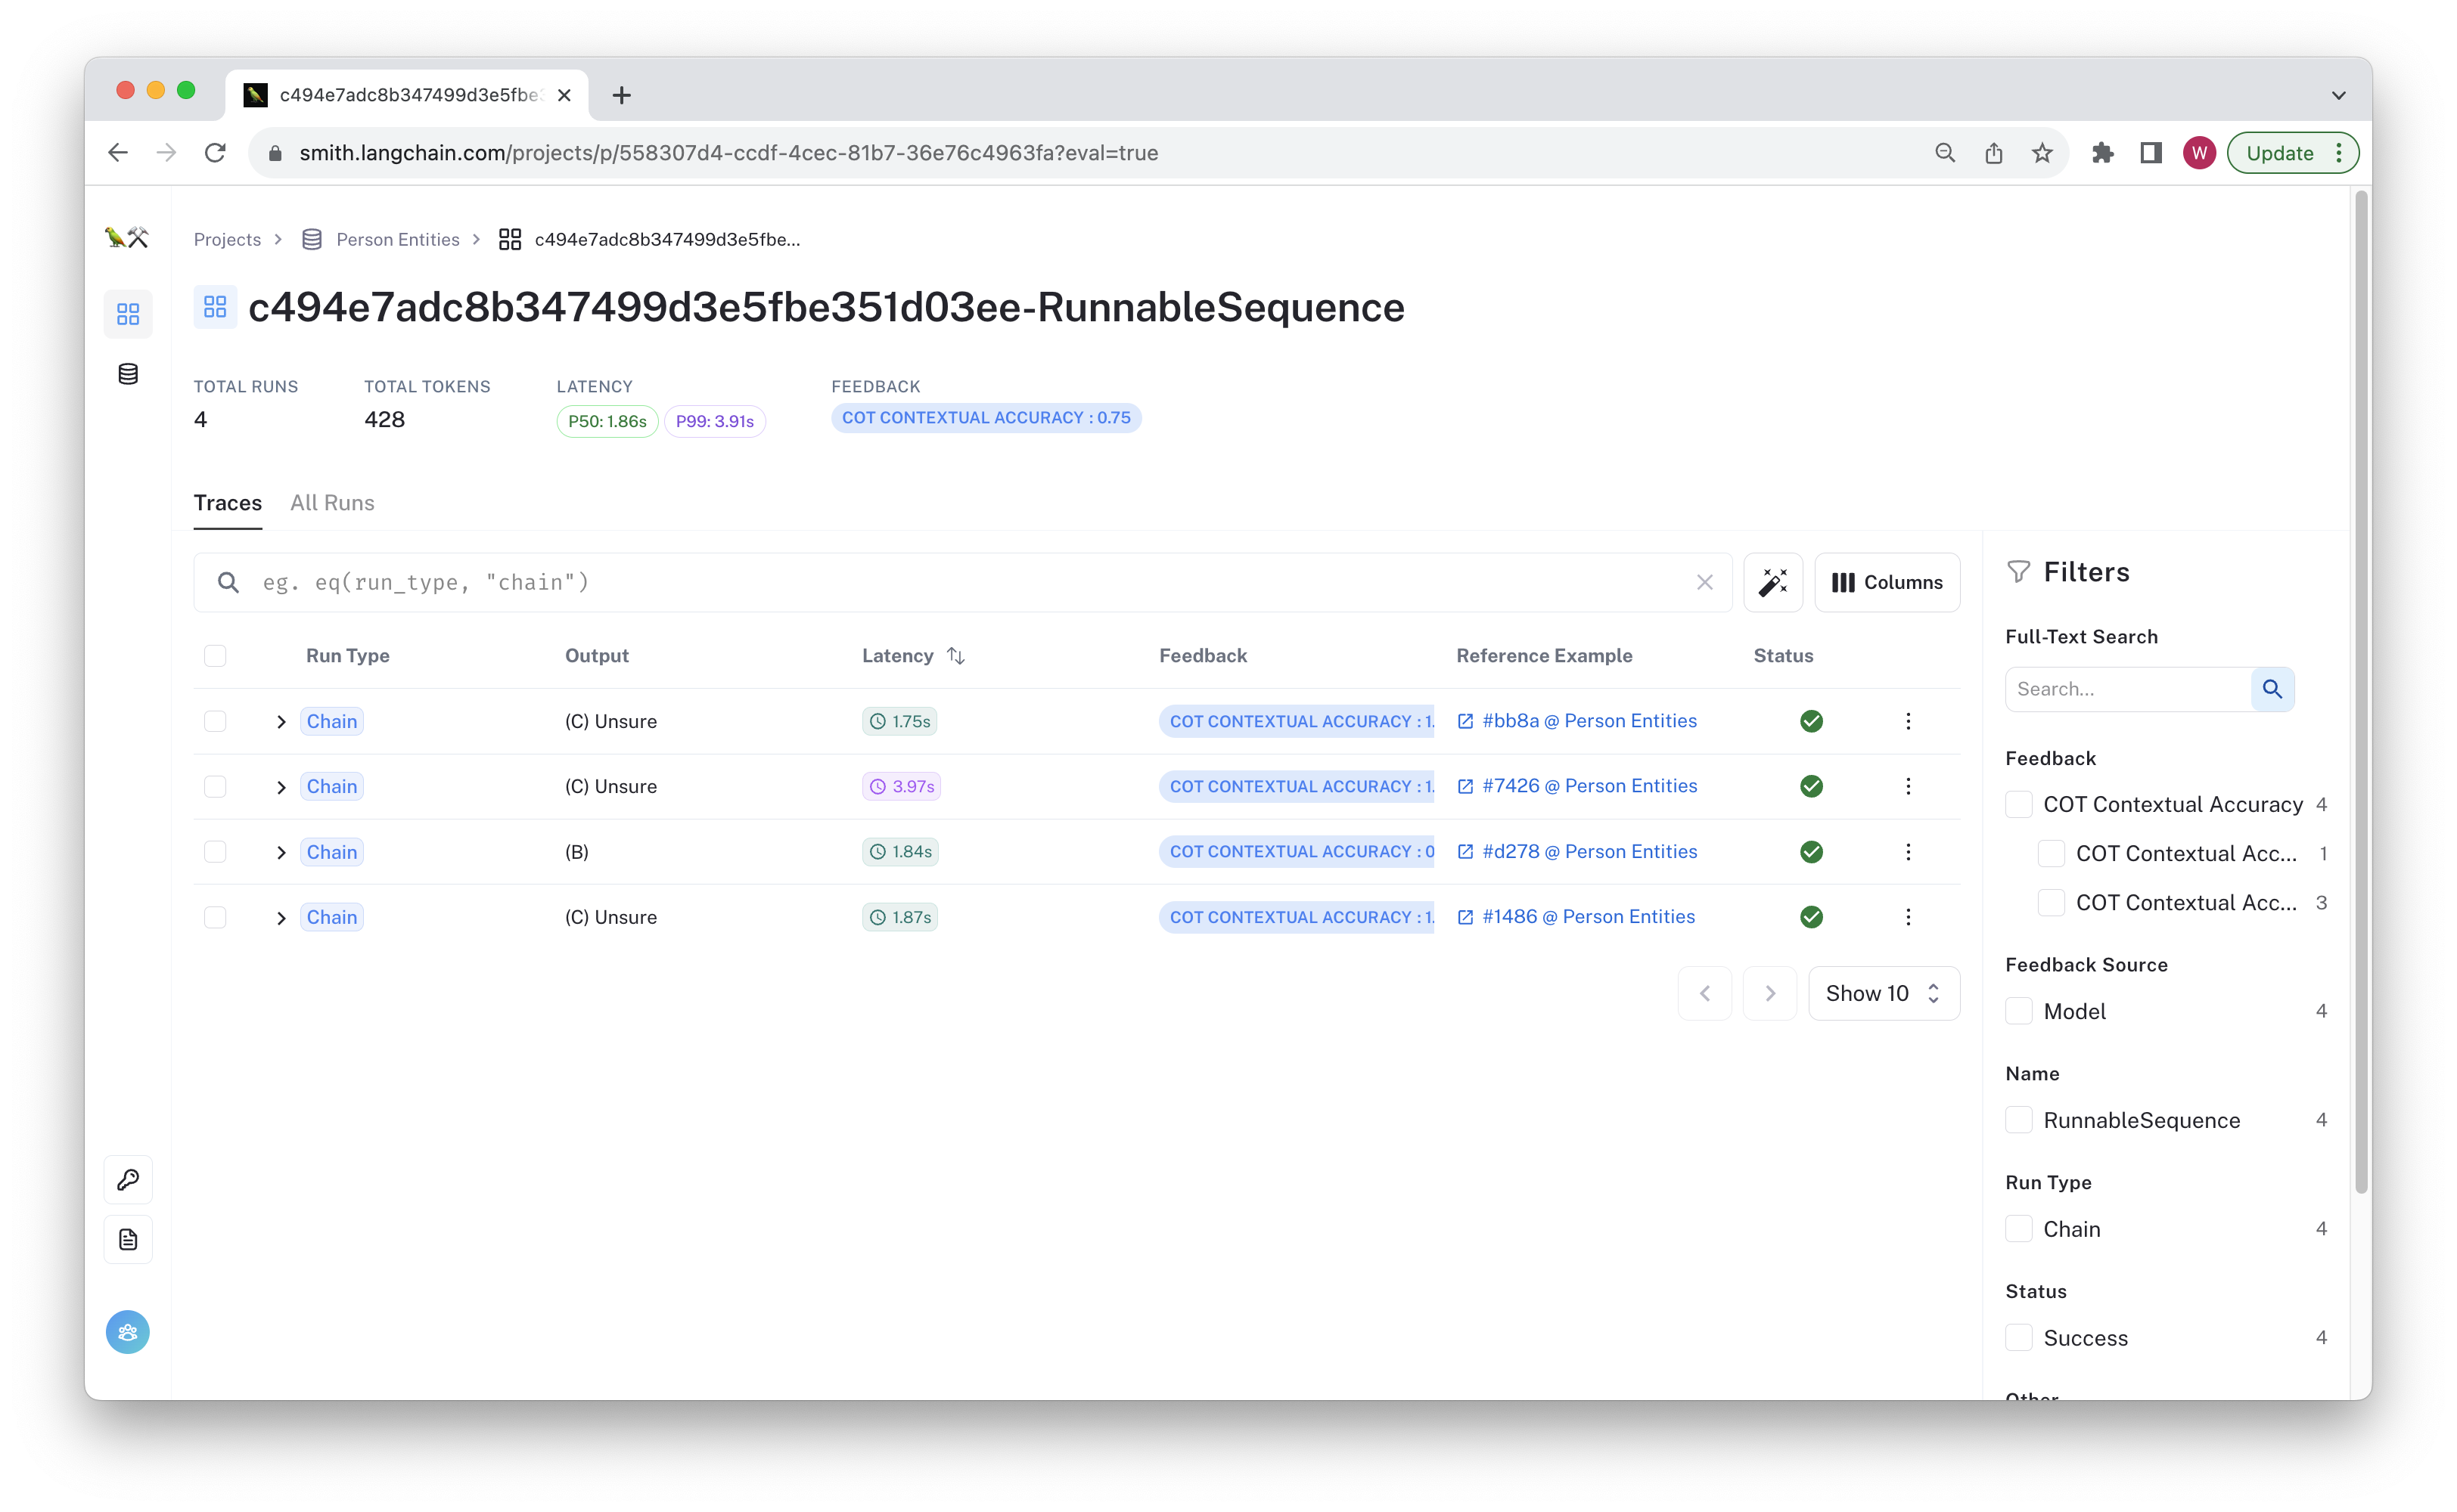Go to the previous page of traces
Image resolution: width=2457 pixels, height=1512 pixels.
[x=1704, y=993]
